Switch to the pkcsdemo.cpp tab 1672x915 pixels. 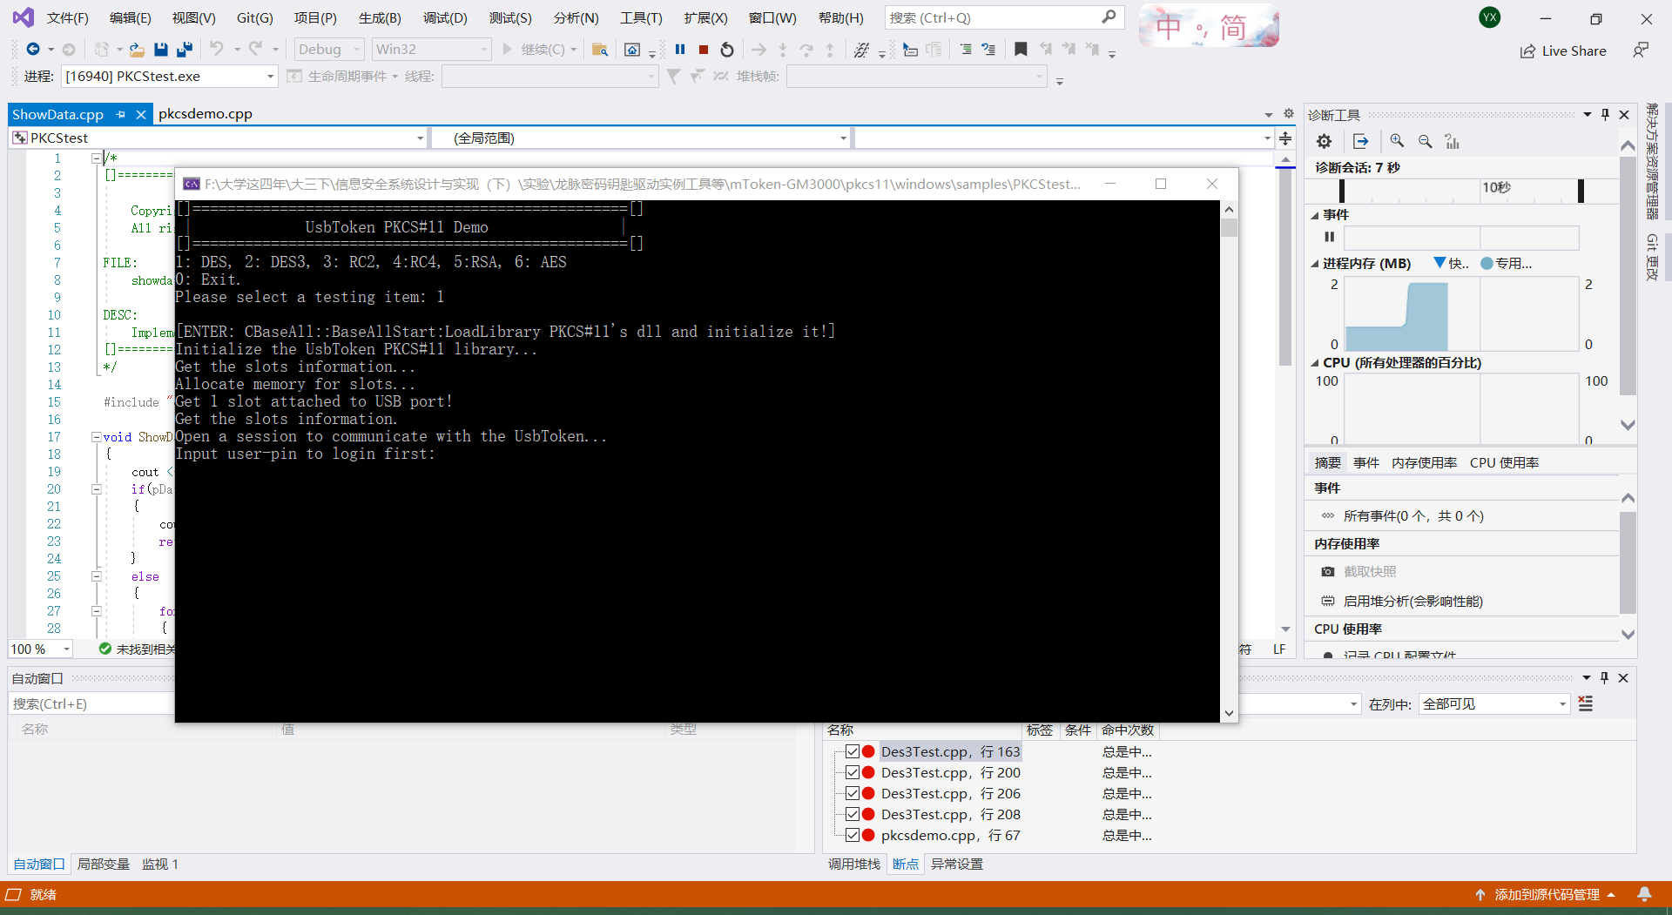[x=206, y=114]
